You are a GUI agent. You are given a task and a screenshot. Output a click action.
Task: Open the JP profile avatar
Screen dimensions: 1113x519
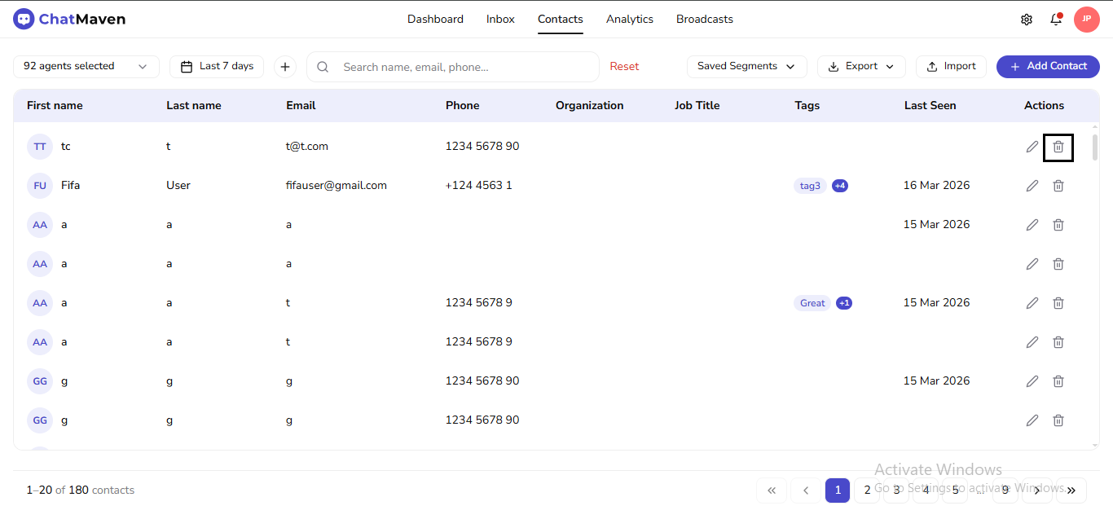tap(1087, 18)
